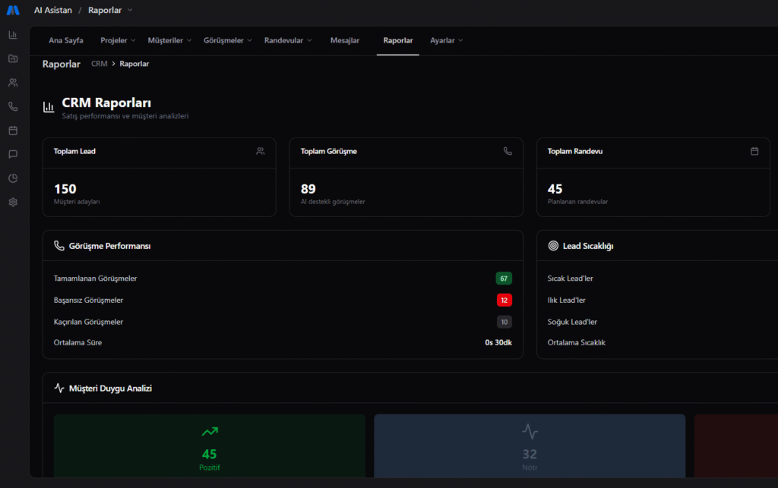Go to the Mesajlar tab

click(345, 40)
